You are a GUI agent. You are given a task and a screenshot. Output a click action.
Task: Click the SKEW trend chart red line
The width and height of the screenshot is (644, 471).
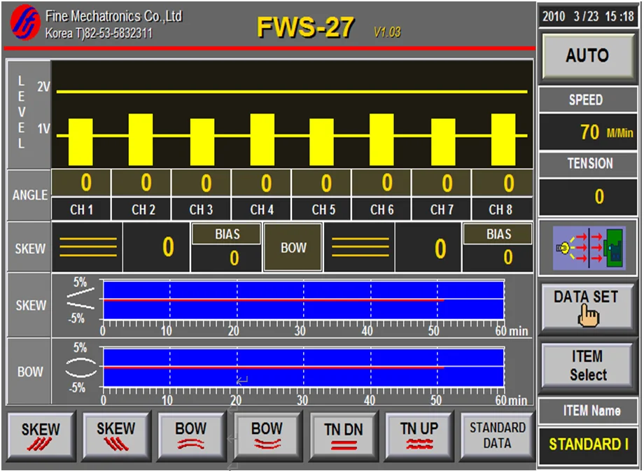tap(273, 300)
